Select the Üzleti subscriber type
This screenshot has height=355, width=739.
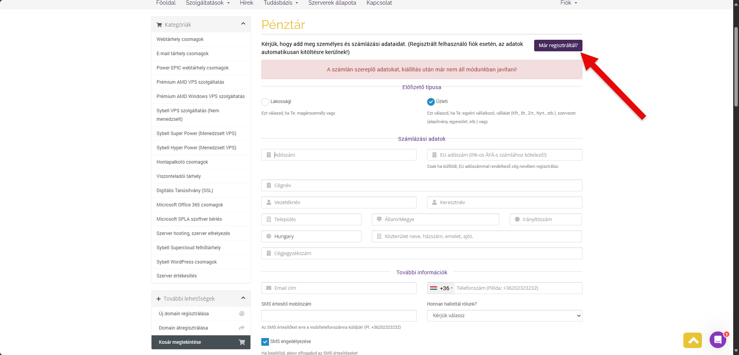click(431, 102)
